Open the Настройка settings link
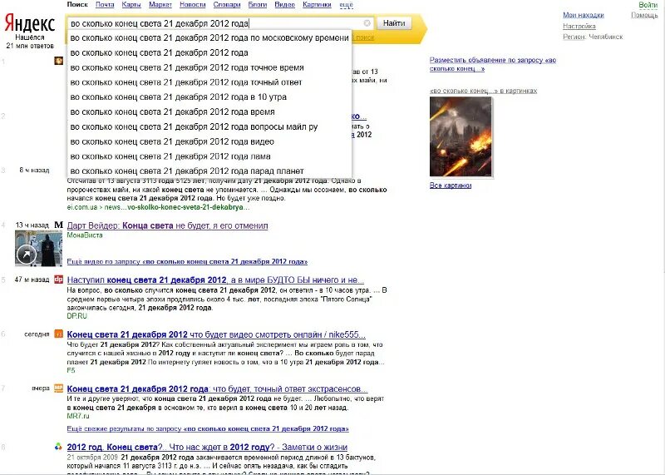Viewport: 665px width, 475px height. pyautogui.click(x=579, y=27)
